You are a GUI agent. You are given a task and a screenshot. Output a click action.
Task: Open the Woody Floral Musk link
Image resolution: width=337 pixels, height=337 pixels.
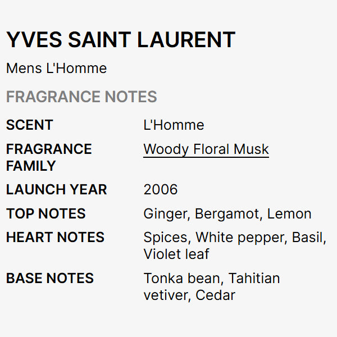206,149
